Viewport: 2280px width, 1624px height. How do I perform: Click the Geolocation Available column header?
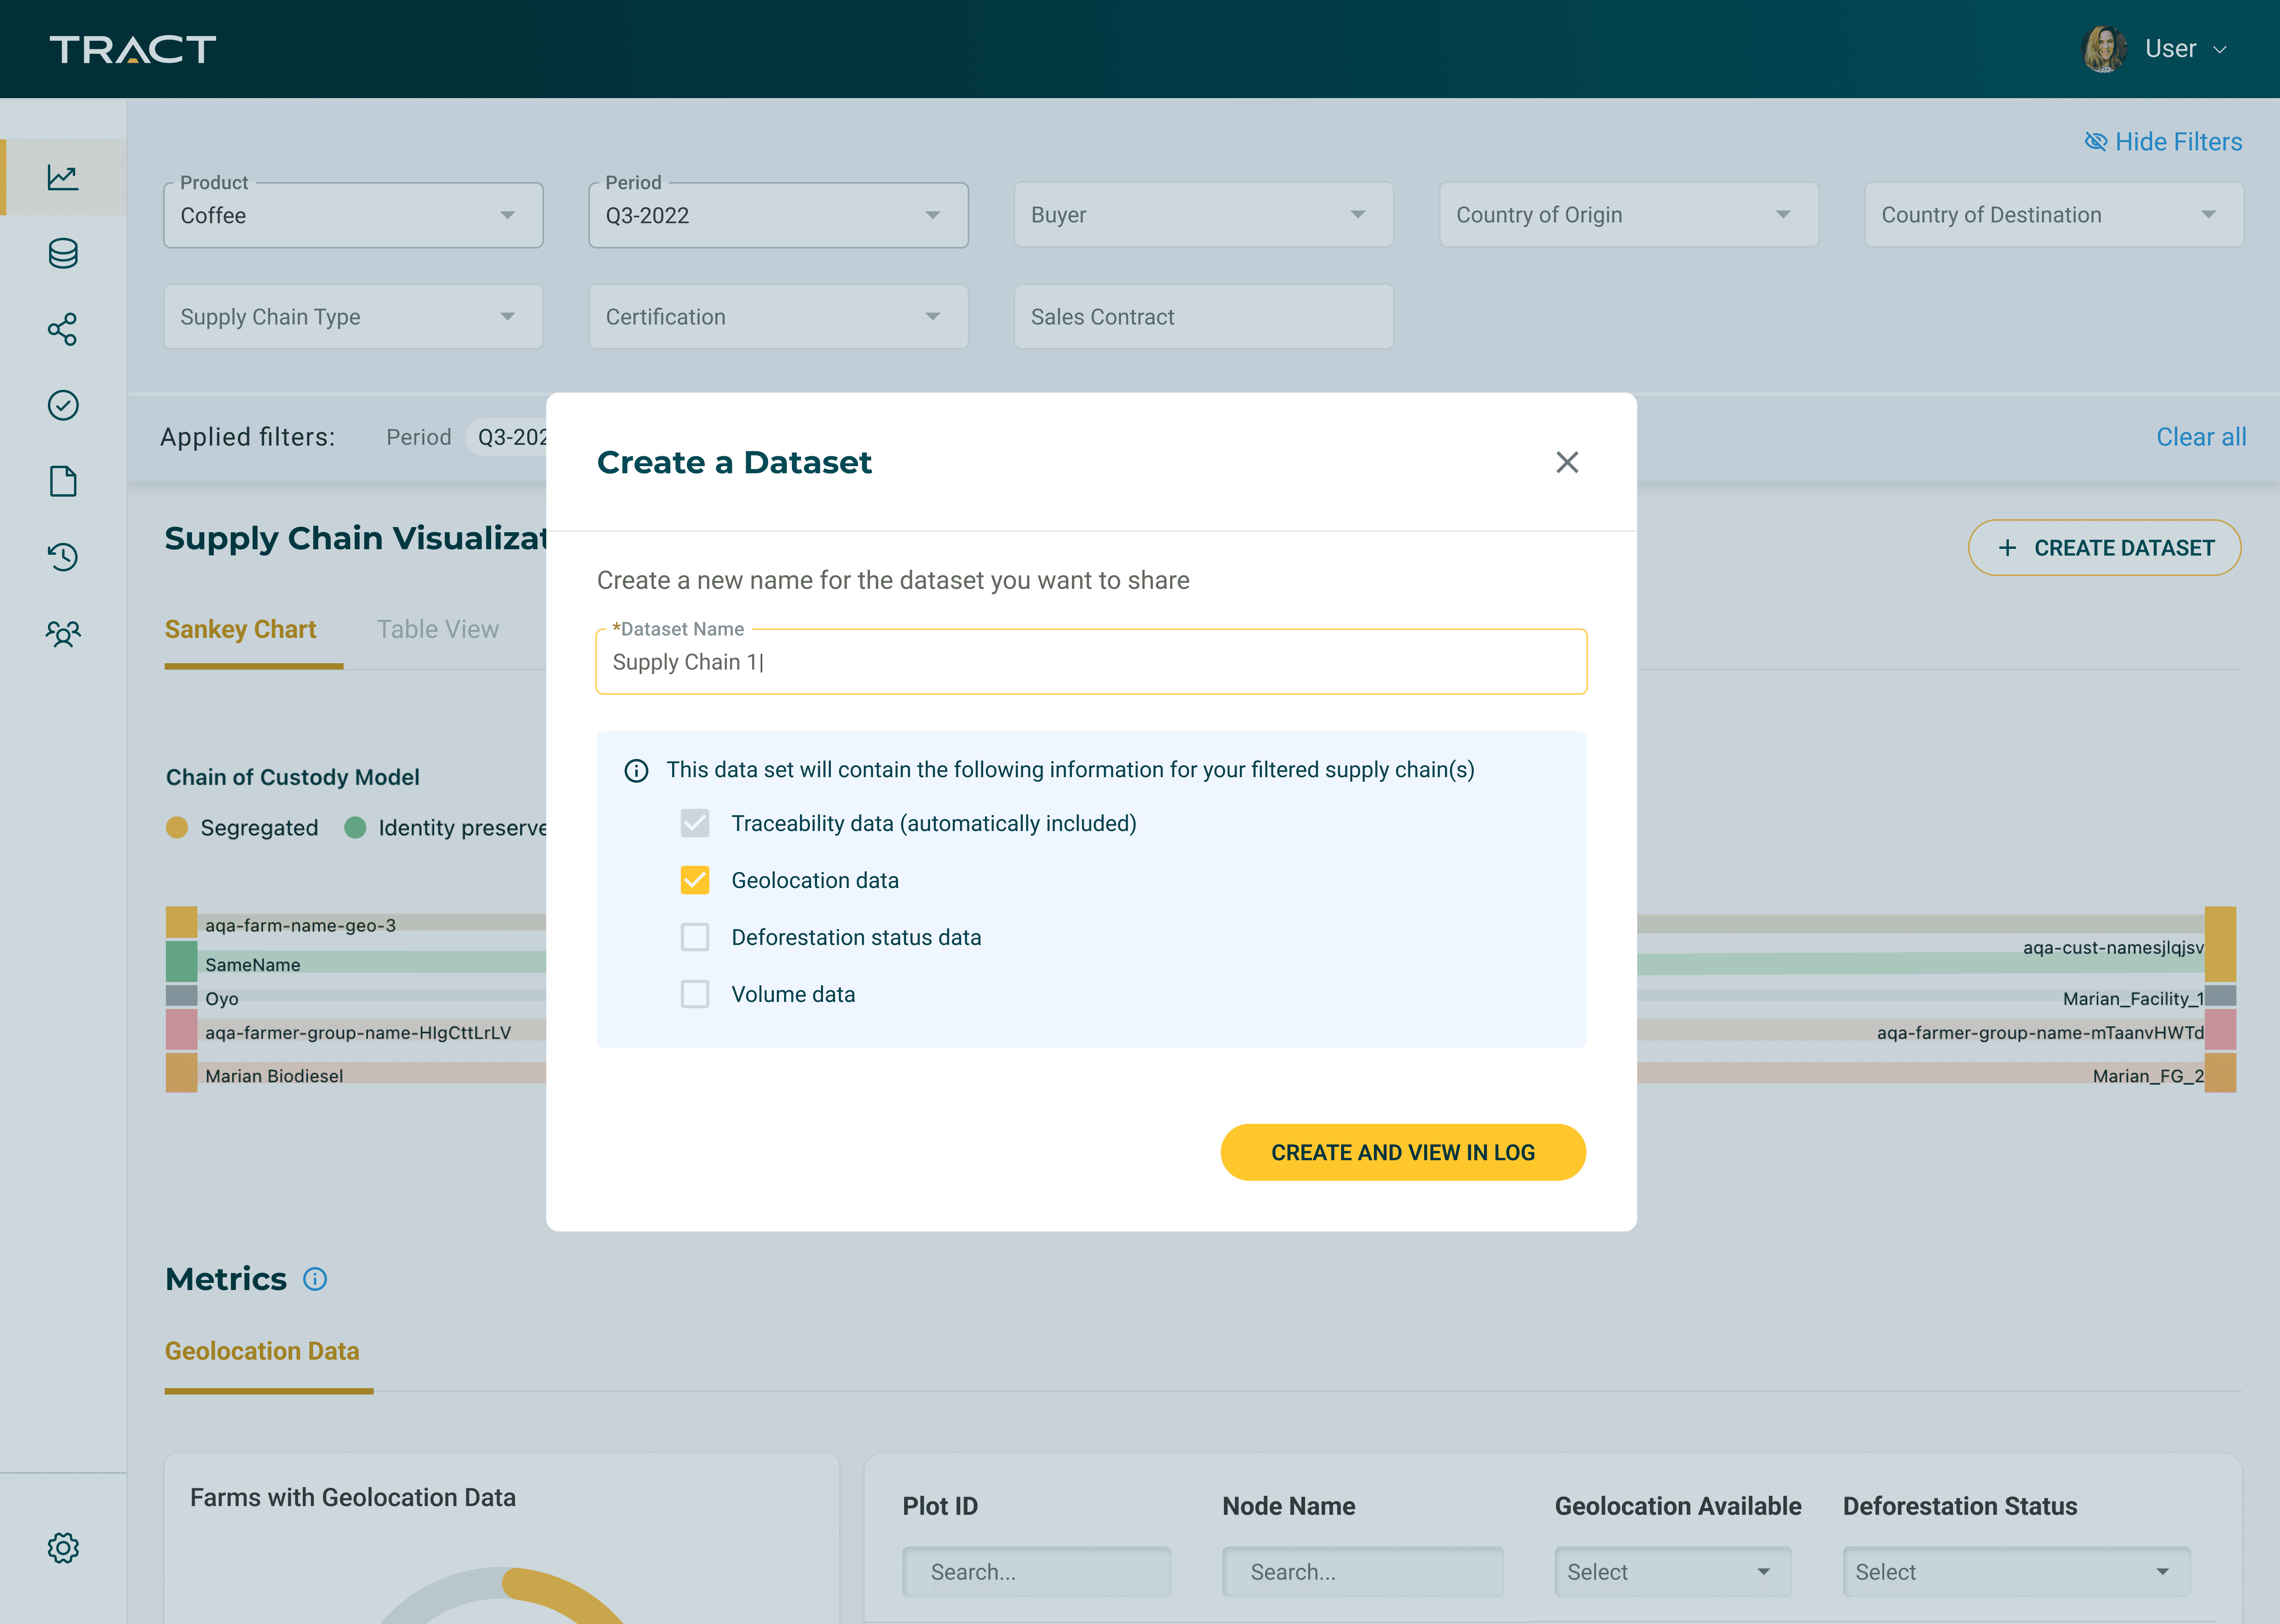click(x=1678, y=1506)
